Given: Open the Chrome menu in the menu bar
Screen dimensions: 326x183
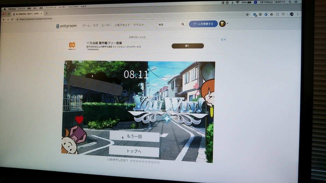Looking at the screenshot, I should coord(12,9).
